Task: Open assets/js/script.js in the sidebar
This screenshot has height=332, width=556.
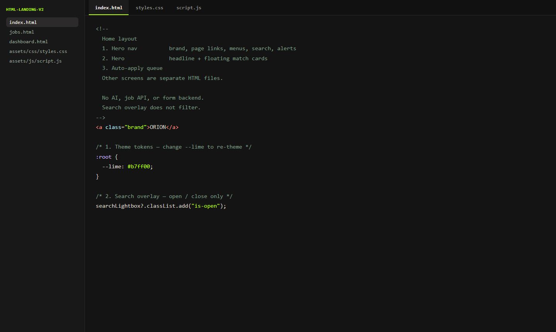Action: point(42,61)
